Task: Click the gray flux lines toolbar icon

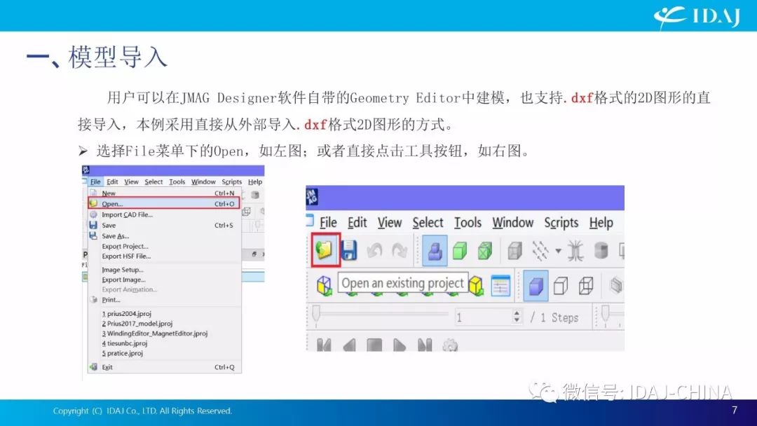Action: pyautogui.click(x=575, y=251)
